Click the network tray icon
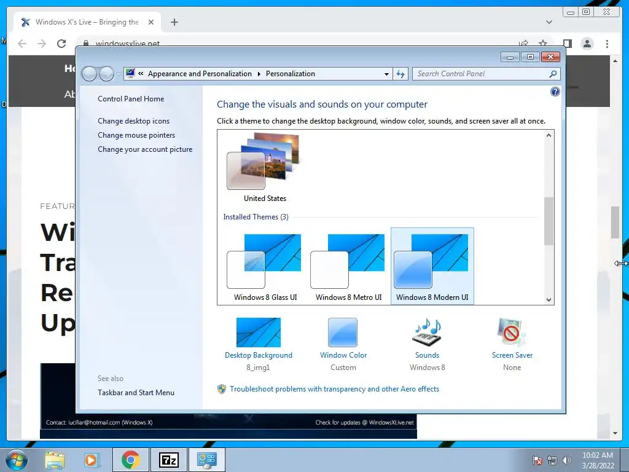This screenshot has height=472, width=629. 552,460
